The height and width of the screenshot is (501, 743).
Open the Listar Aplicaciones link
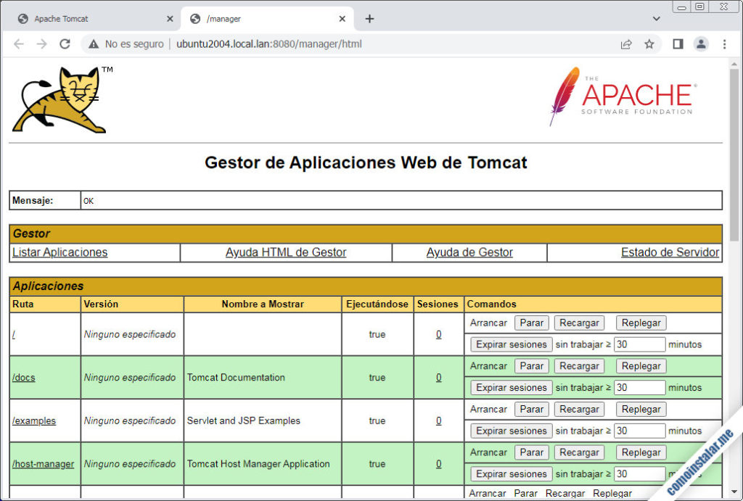coord(59,252)
